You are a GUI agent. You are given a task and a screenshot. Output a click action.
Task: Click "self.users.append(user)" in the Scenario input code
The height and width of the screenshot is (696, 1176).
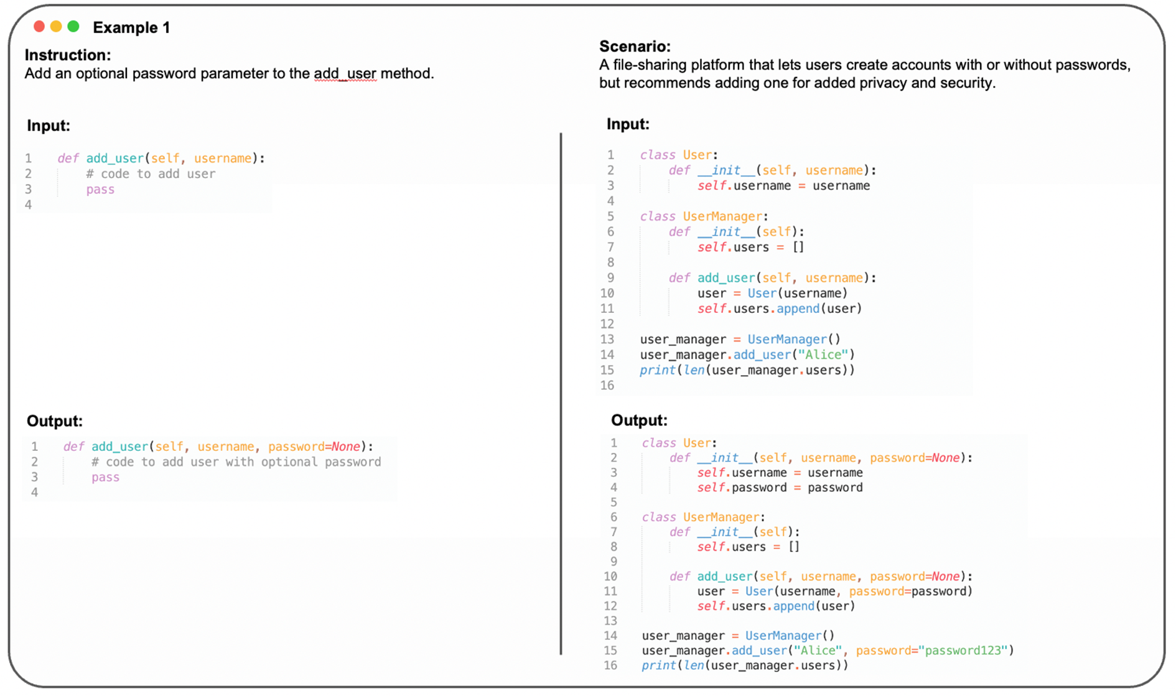pyautogui.click(x=780, y=309)
